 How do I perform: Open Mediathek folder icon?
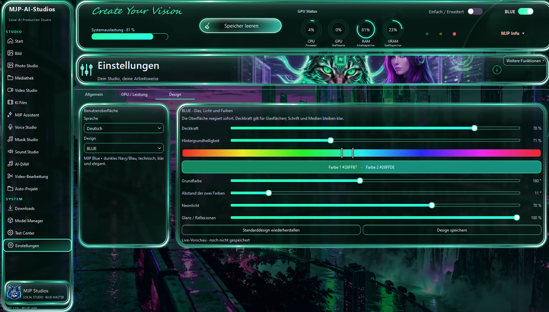click(10, 78)
